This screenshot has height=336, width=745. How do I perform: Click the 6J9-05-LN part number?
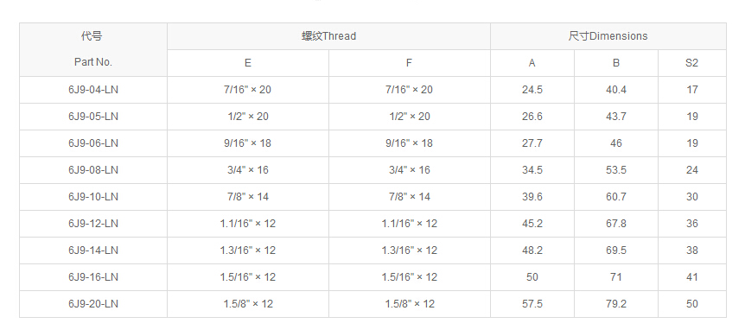click(93, 117)
